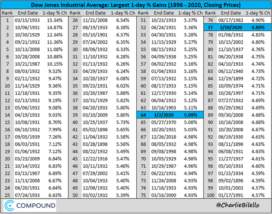Click the 10/13/2008 date cell
This screenshot has height=214, width=272.
point(27,50)
